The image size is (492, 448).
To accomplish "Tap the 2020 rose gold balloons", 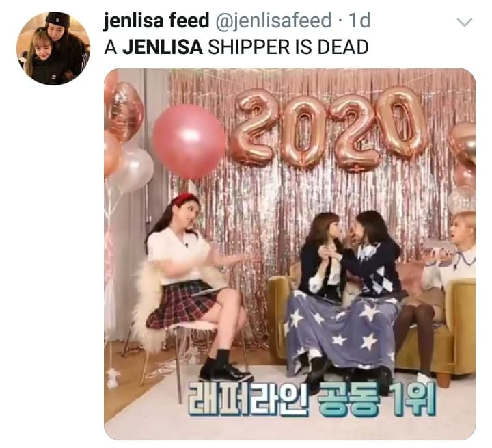I will [328, 129].
